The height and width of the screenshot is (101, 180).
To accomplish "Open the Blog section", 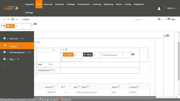I will [x=11, y=59].
